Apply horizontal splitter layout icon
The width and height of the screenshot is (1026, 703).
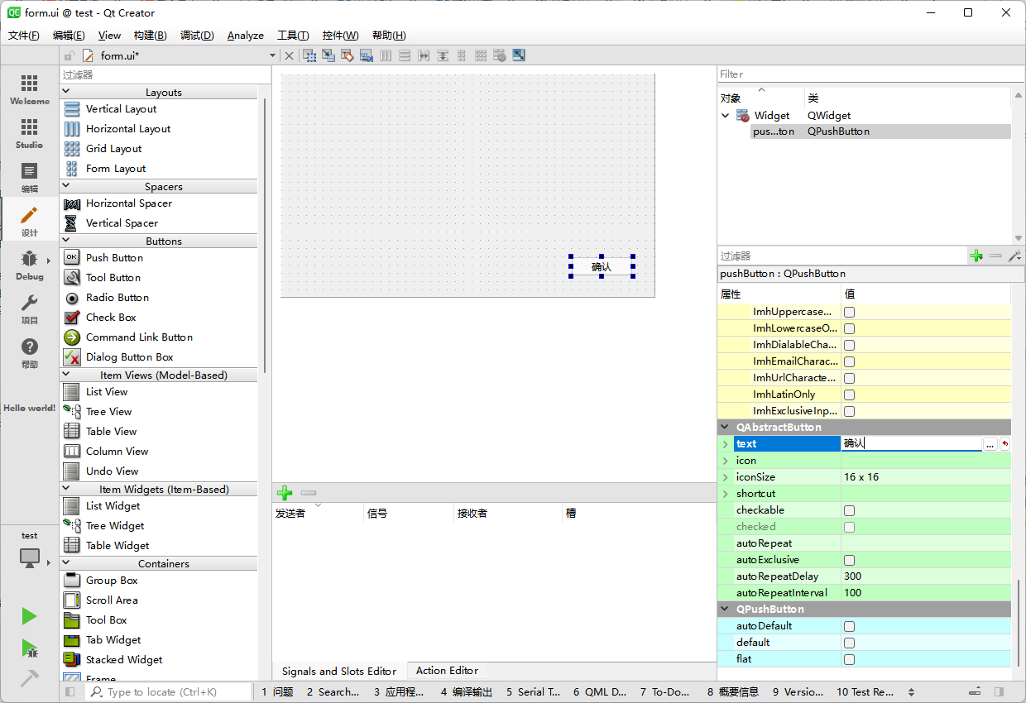coord(424,55)
